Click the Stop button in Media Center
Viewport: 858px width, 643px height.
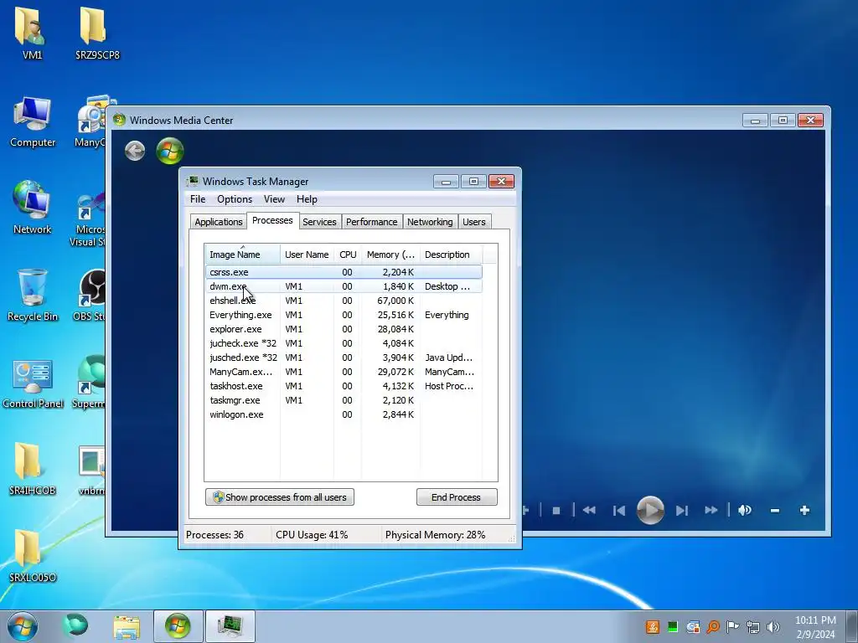point(556,511)
